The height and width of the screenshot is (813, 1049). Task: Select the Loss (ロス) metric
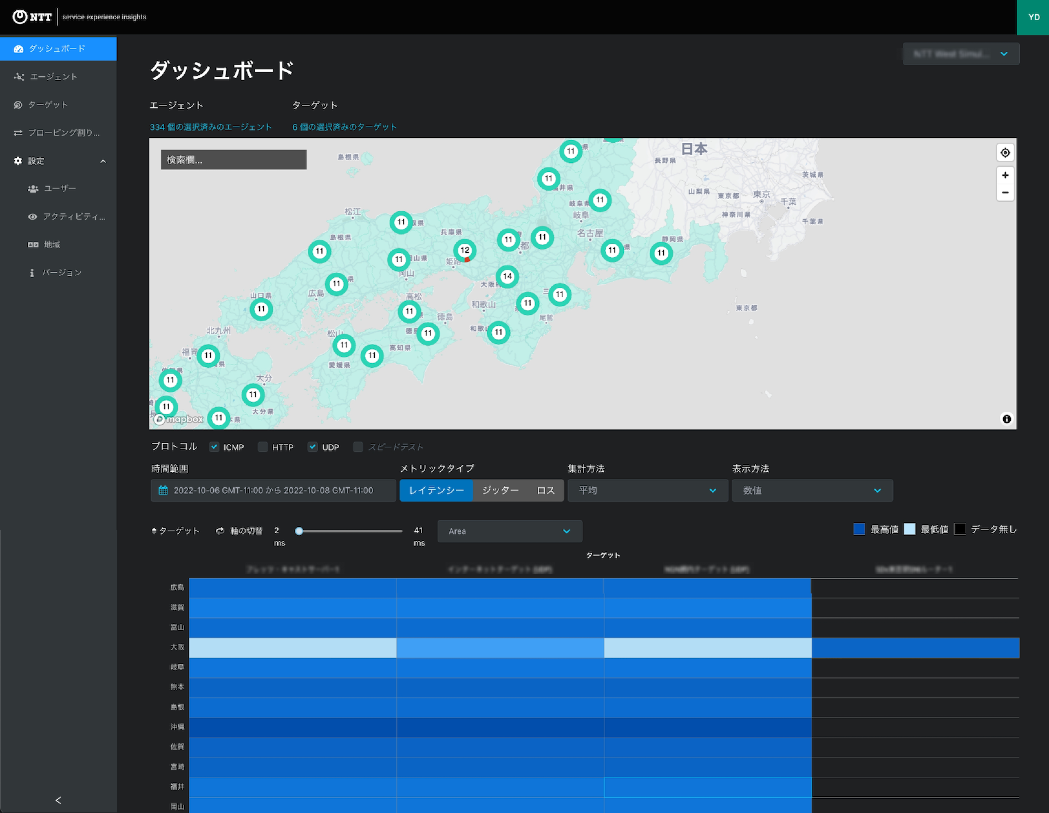click(546, 490)
